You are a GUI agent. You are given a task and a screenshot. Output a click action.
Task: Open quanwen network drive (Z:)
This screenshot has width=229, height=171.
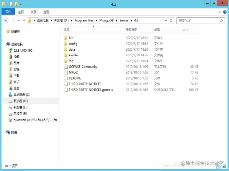tap(35, 120)
